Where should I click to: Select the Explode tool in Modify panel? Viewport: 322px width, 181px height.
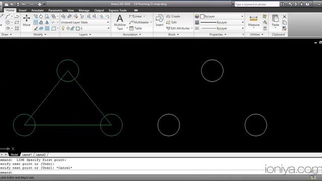pyautogui.click(x=41, y=28)
